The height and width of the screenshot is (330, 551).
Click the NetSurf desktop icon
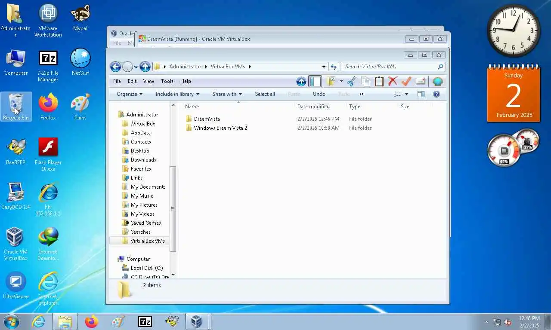[80, 62]
